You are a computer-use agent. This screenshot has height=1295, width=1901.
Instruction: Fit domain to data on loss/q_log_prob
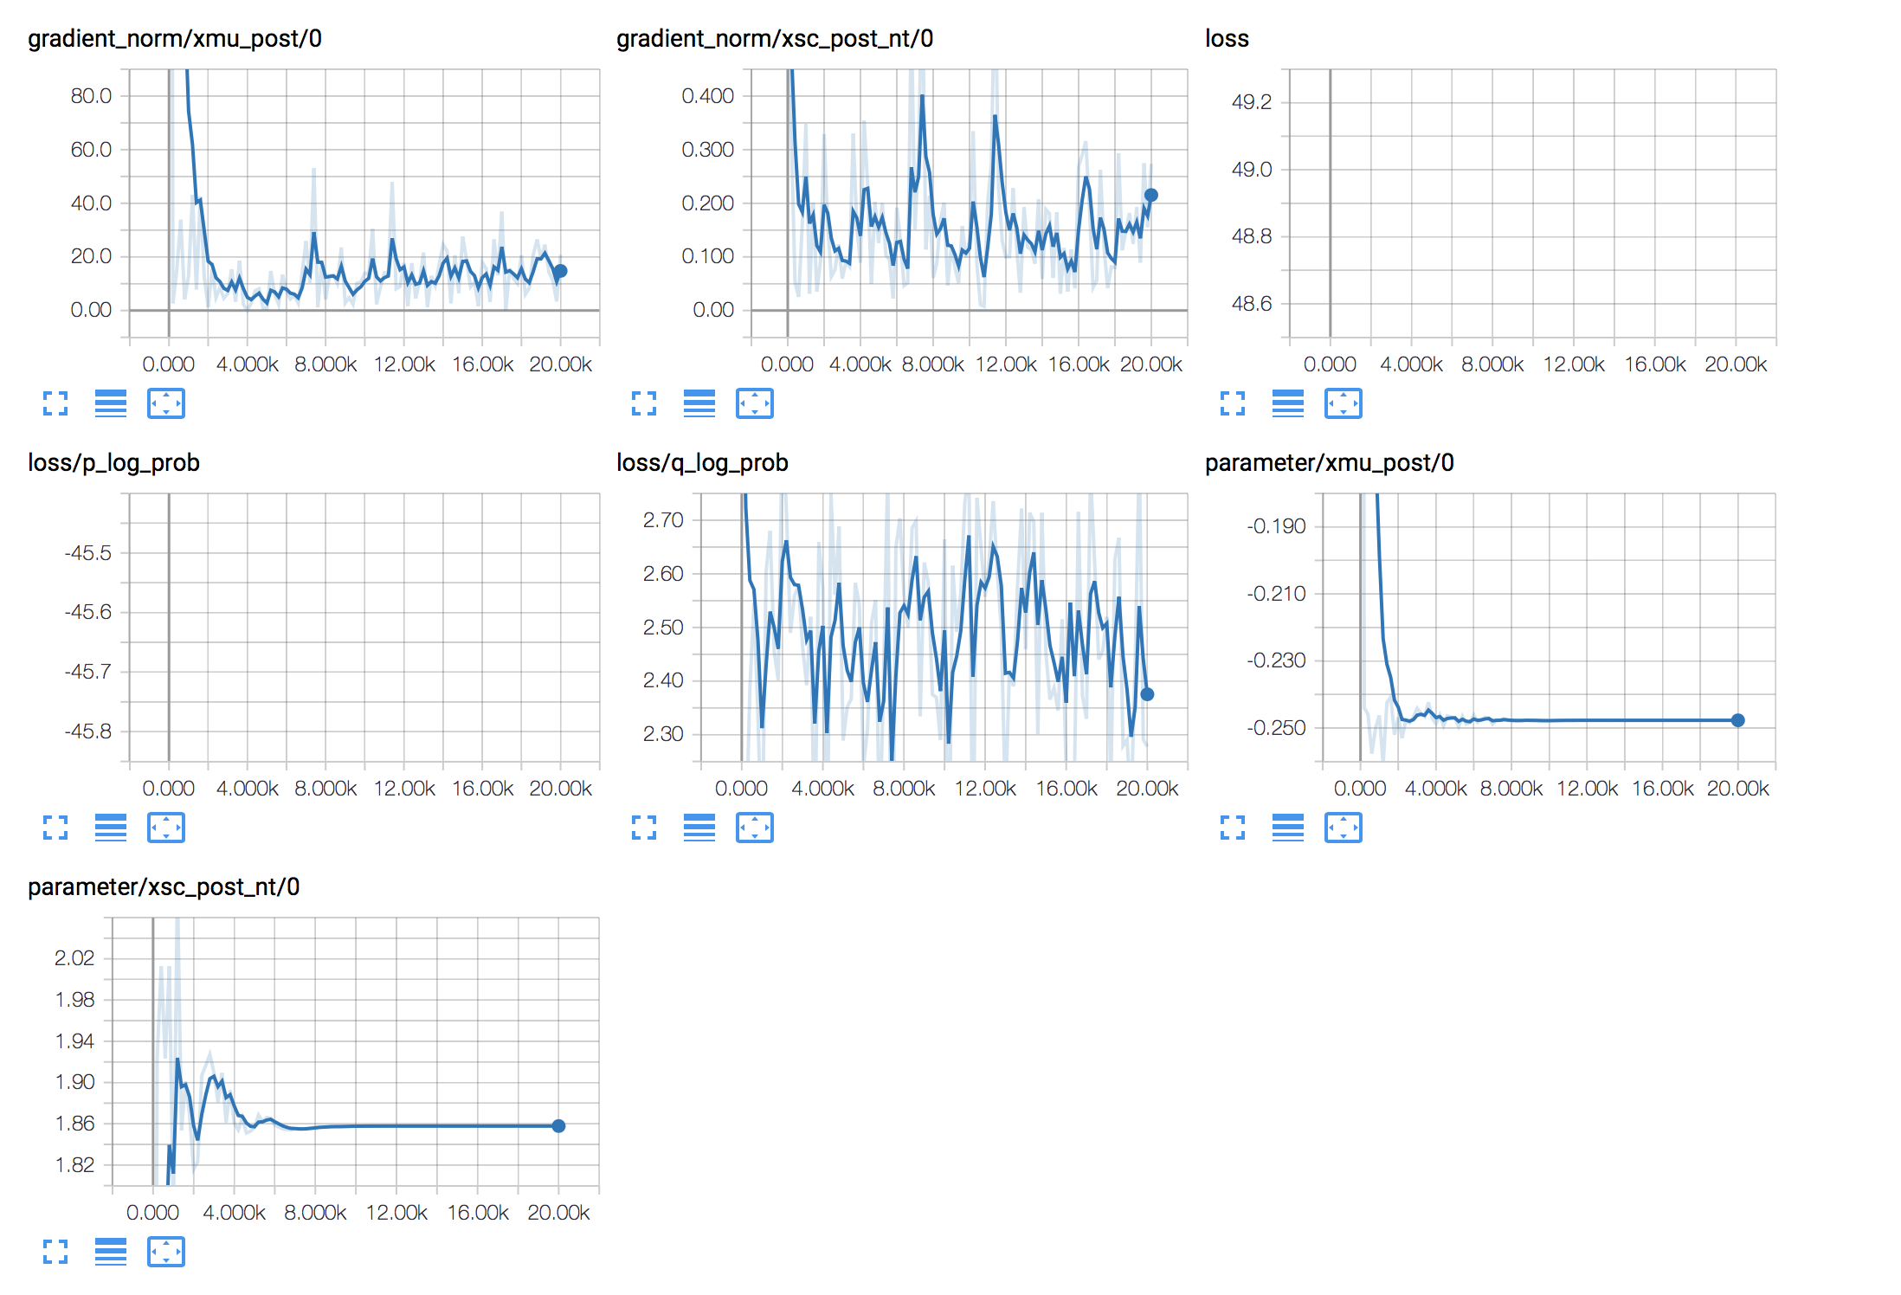(755, 828)
